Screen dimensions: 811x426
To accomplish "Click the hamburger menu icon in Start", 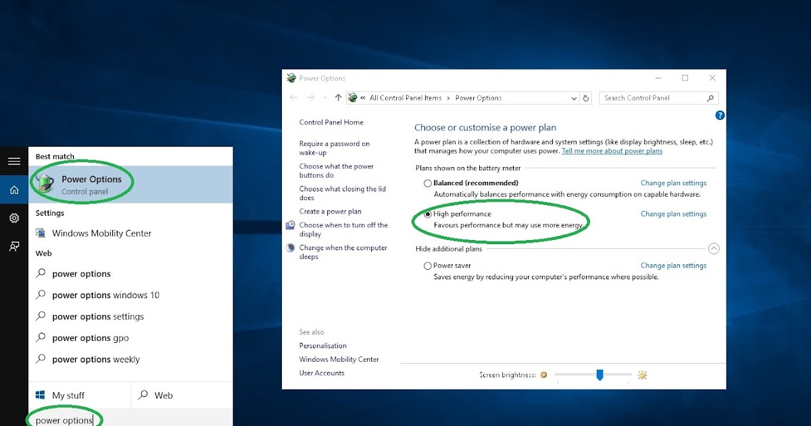I will (x=14, y=162).
